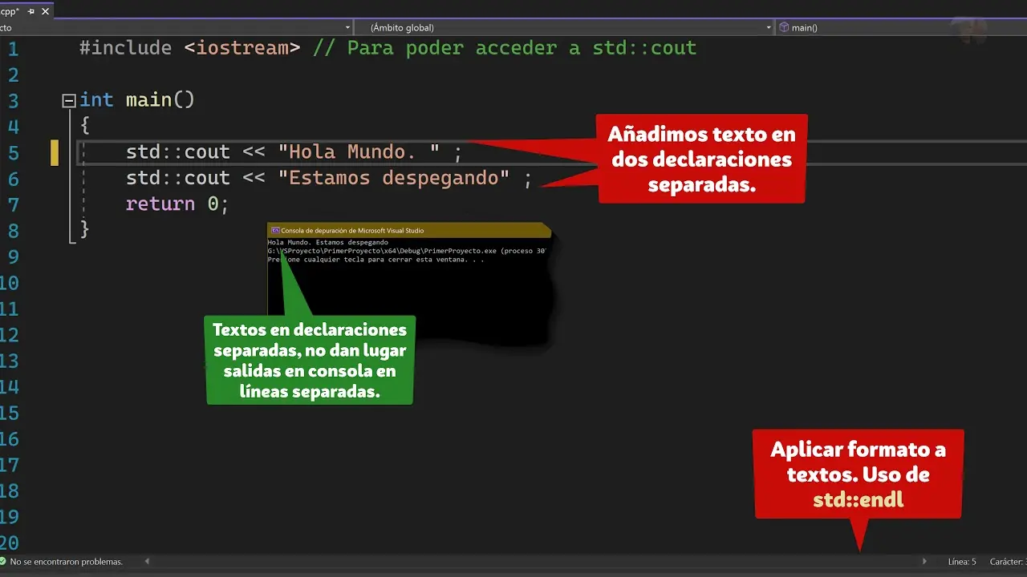Click the horizontal scrollbar track at bottom
Image resolution: width=1027 pixels, height=577 pixels.
pos(530,562)
